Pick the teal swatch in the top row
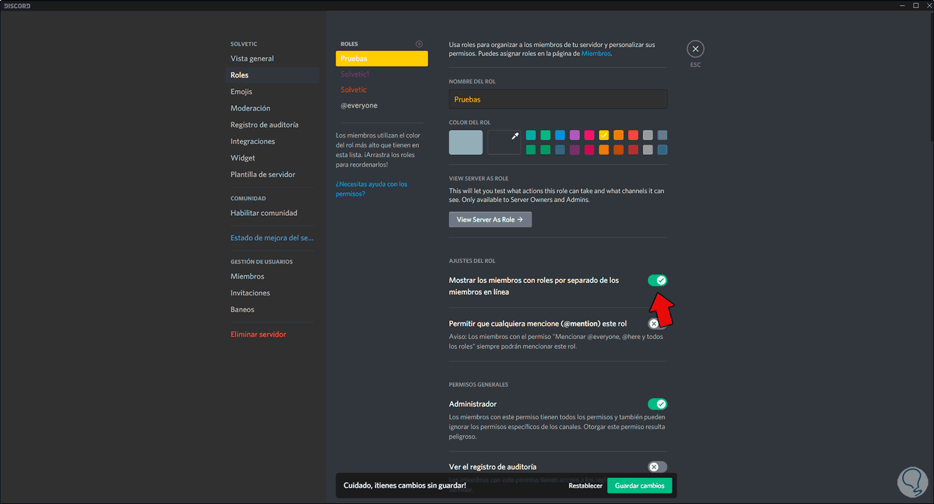The height and width of the screenshot is (504, 934). click(x=531, y=135)
